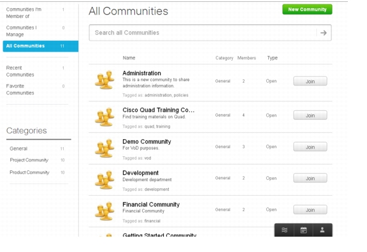Open the activity stream waves icon

tap(284, 230)
